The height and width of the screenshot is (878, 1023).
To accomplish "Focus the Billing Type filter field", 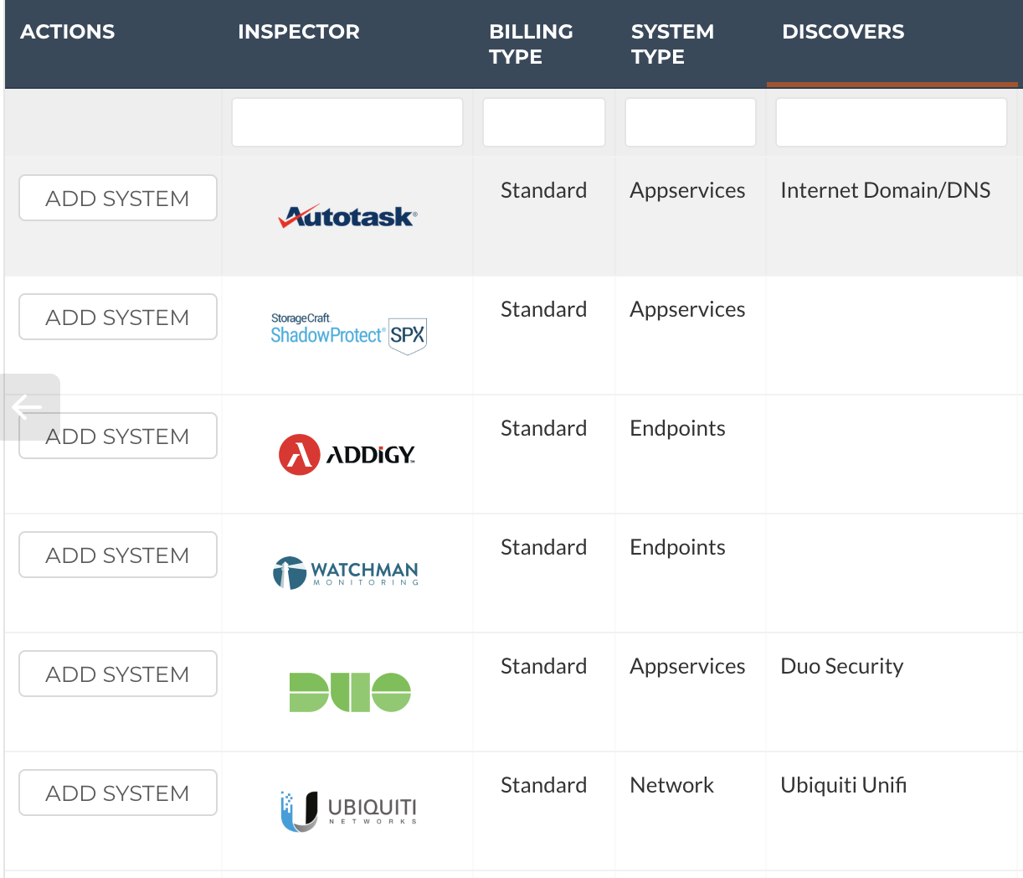I will (x=544, y=122).
